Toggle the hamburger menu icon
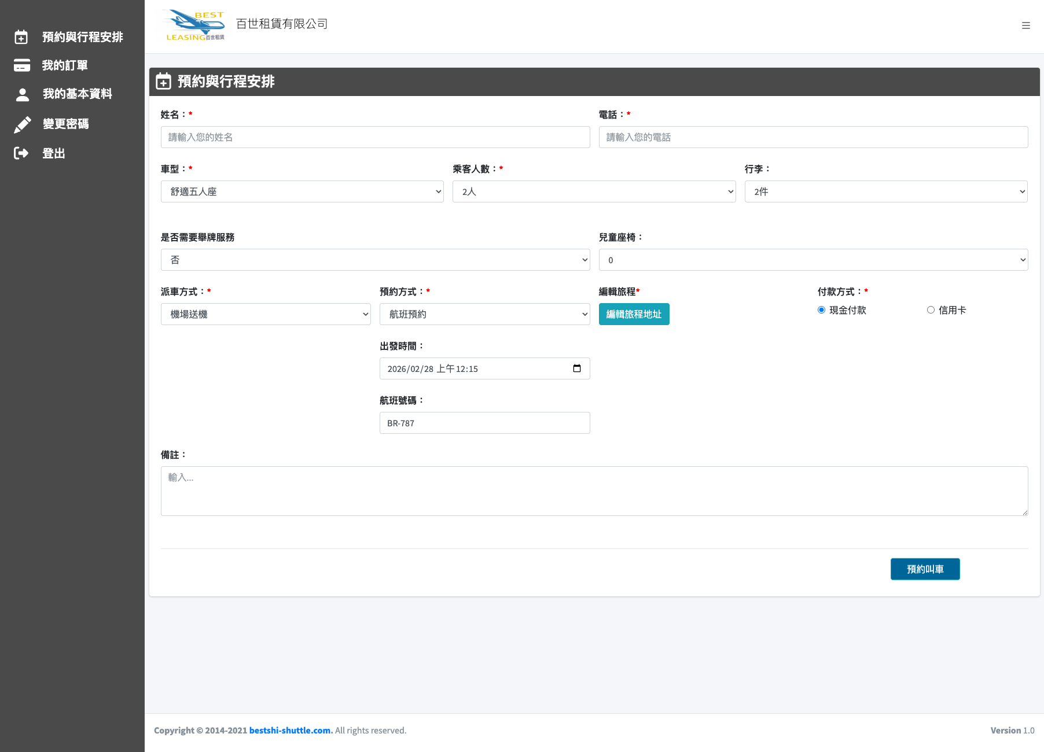Image resolution: width=1044 pixels, height=752 pixels. [1025, 25]
